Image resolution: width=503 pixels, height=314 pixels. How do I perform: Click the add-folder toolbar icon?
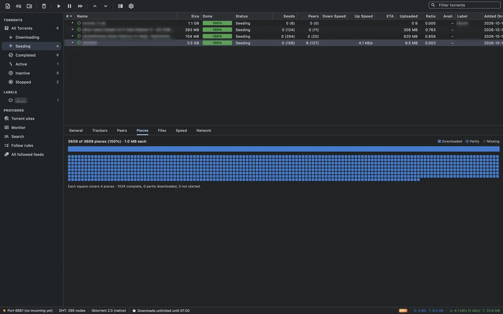(29, 6)
